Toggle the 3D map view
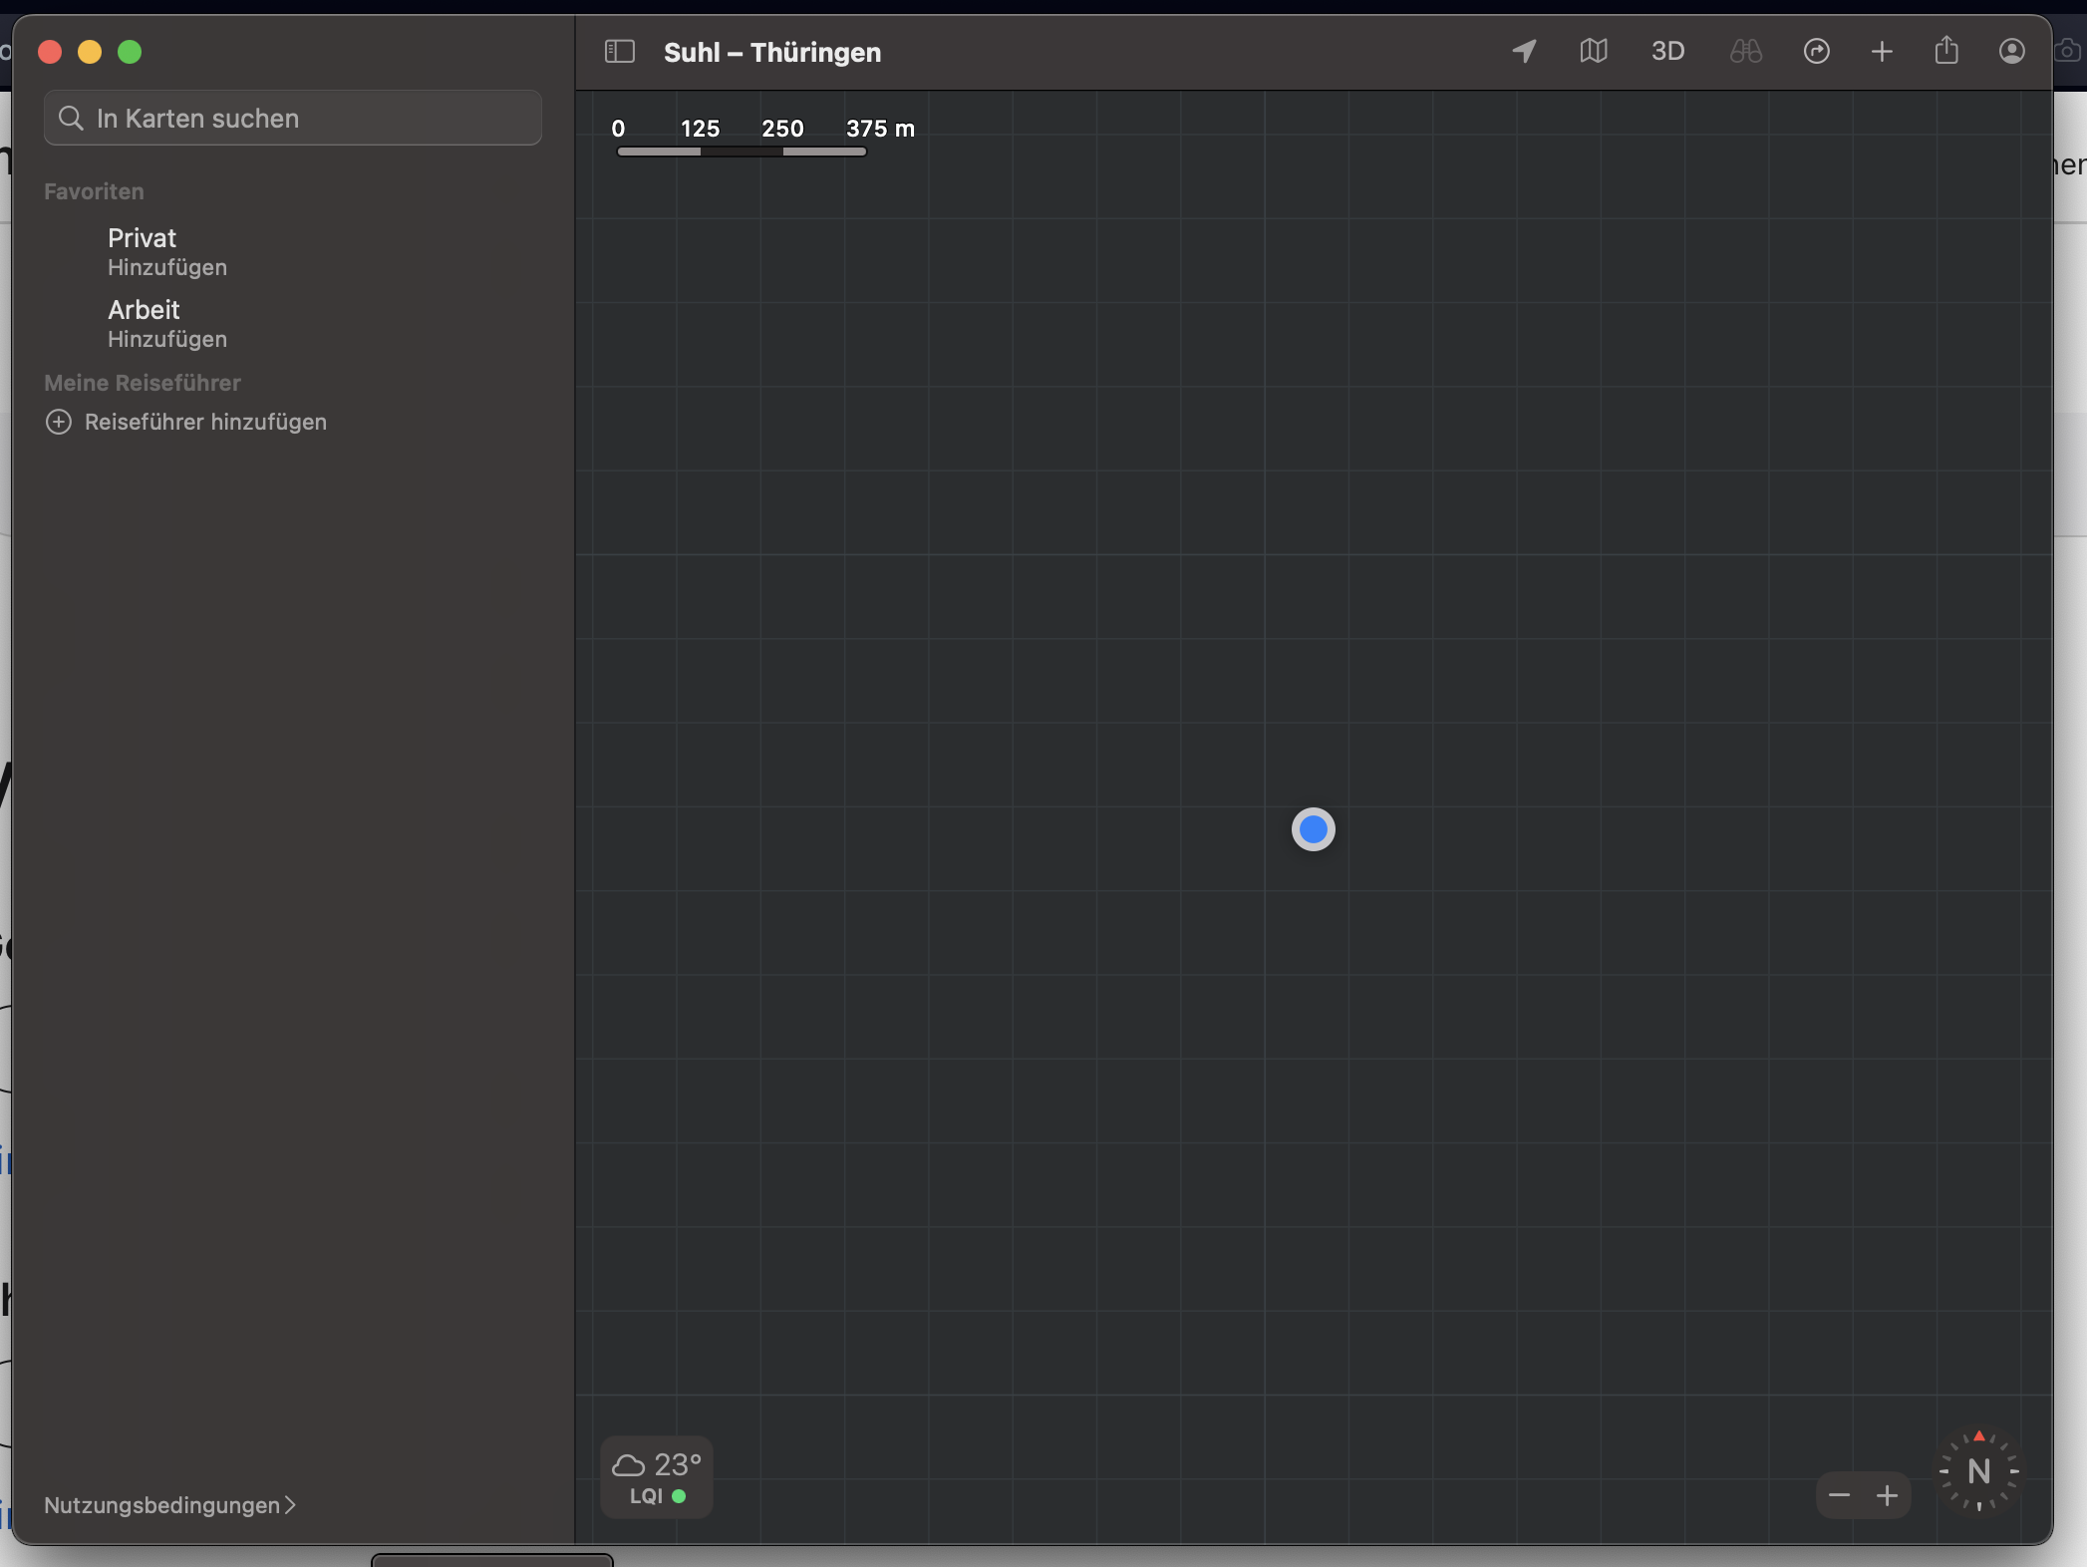Image resolution: width=2087 pixels, height=1567 pixels. 1667,52
